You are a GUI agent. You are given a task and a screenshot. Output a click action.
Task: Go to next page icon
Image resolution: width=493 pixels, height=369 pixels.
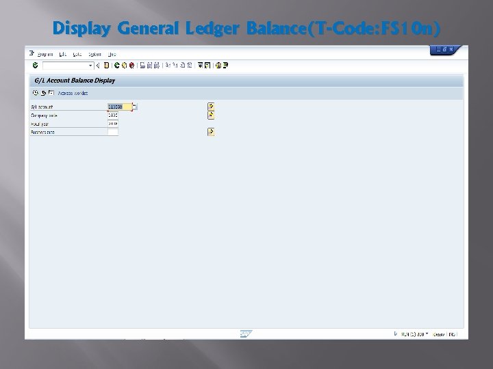point(183,66)
